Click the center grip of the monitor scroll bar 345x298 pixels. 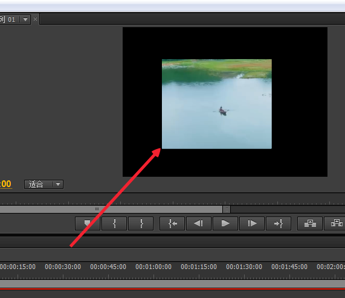click(x=97, y=209)
